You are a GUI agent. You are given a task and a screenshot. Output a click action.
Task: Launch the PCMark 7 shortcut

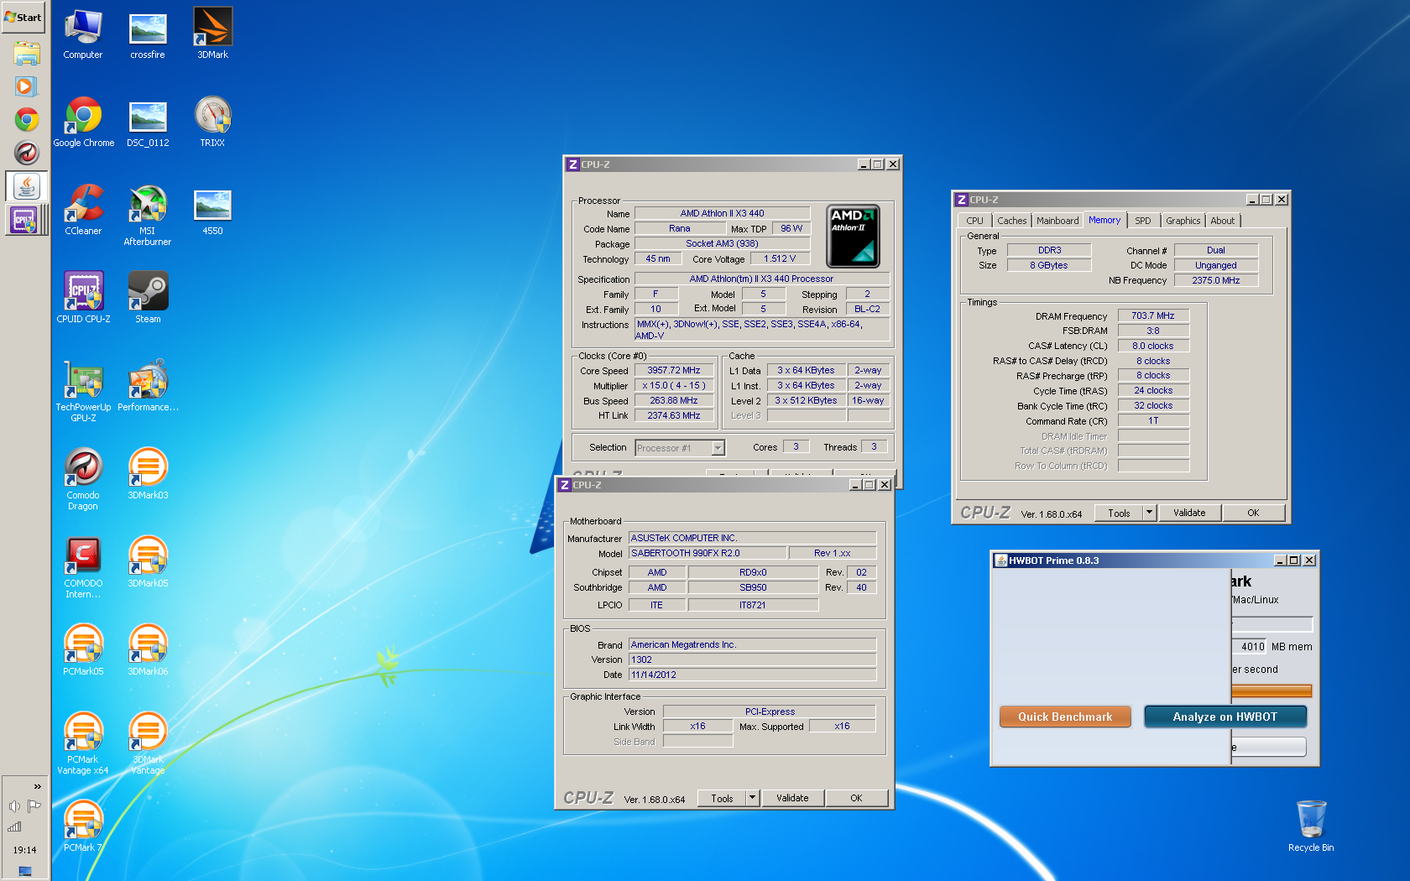coord(83,826)
